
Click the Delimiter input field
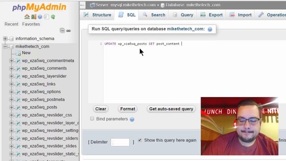[120, 142]
